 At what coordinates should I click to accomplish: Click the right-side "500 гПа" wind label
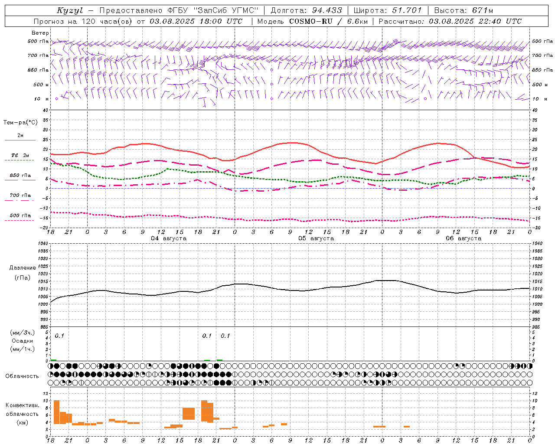coord(542,41)
